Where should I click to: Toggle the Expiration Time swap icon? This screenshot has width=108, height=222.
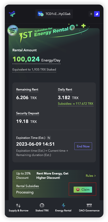[49, 138]
